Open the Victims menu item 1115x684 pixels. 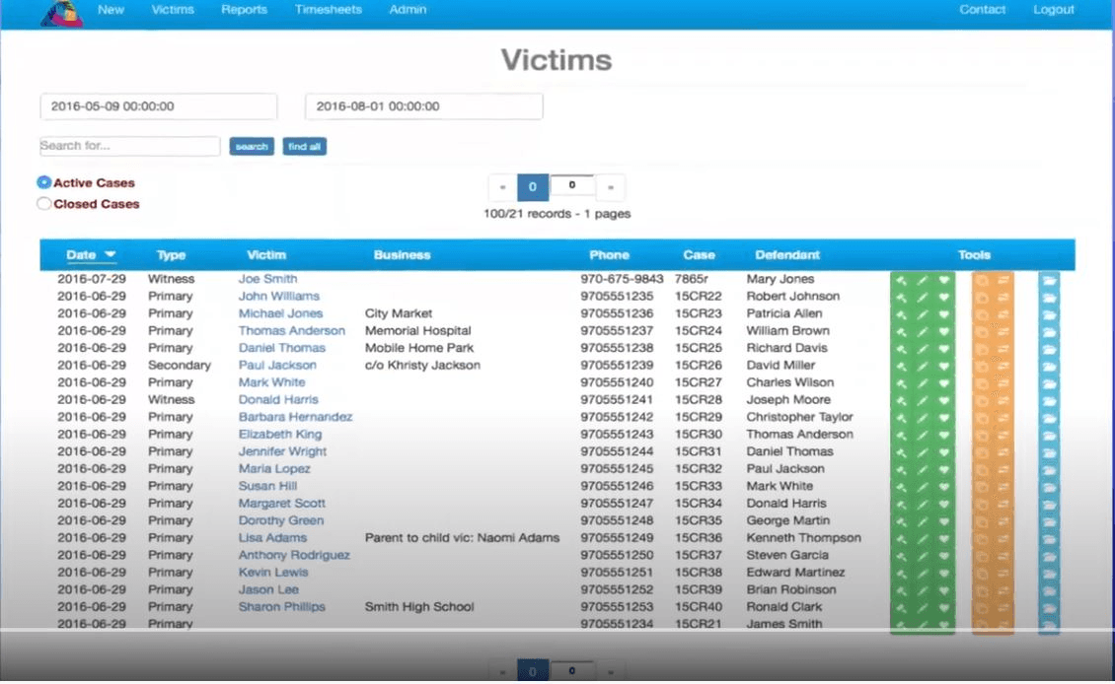pos(173,10)
